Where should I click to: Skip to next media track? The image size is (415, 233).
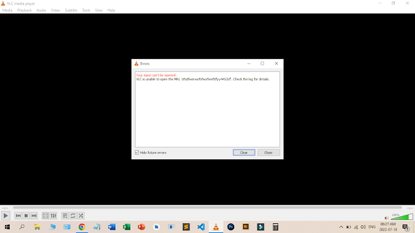coord(34,216)
